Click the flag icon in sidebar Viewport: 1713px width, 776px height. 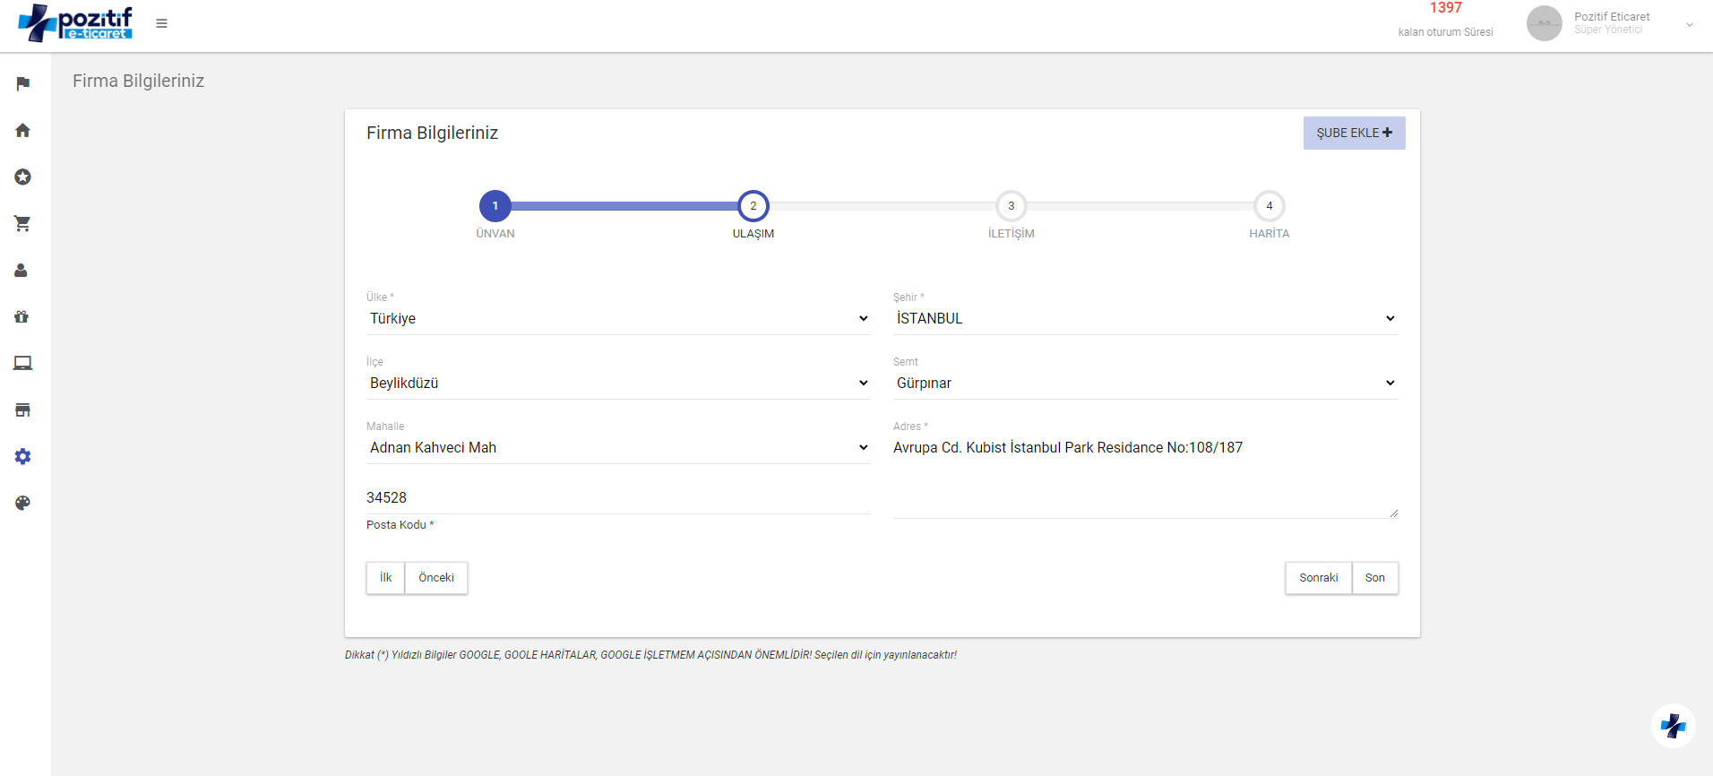point(23,84)
